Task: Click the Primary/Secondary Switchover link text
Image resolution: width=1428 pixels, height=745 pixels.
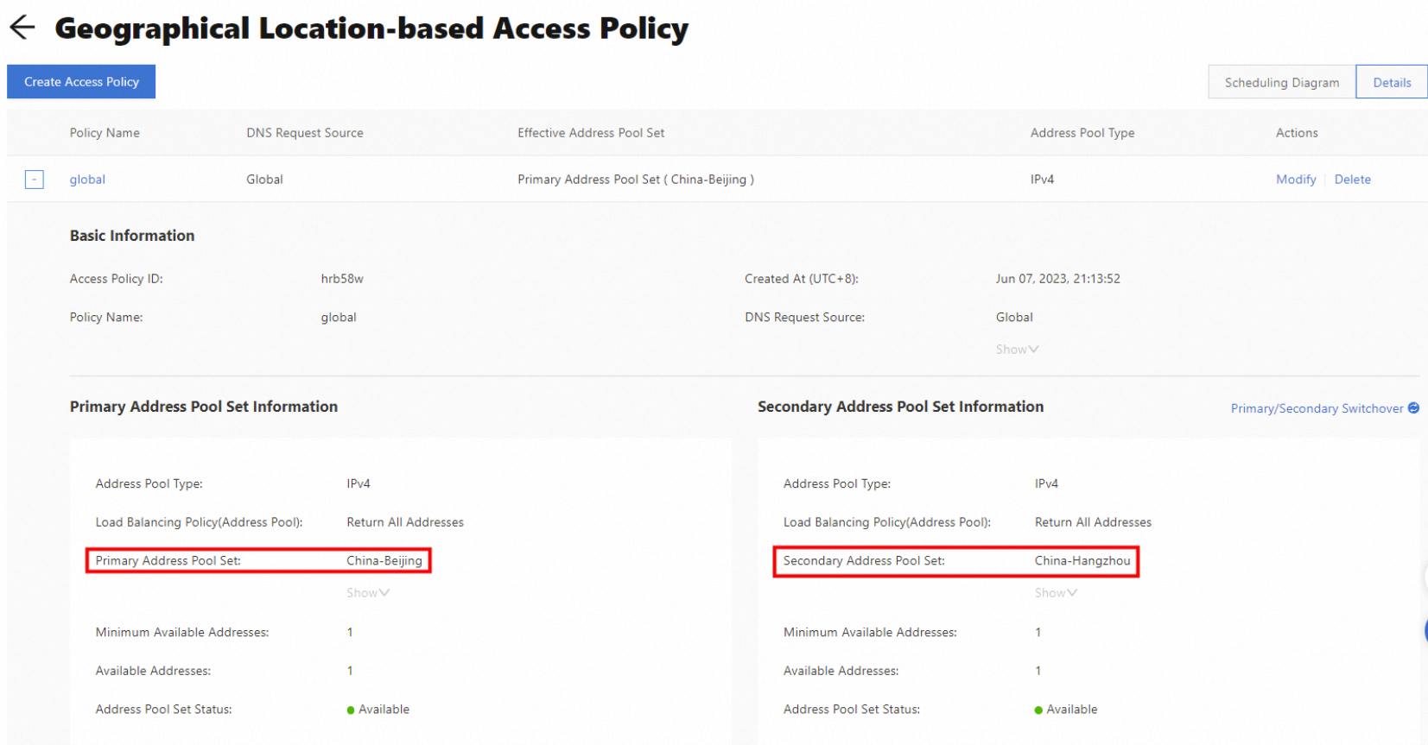Action: pyautogui.click(x=1317, y=408)
